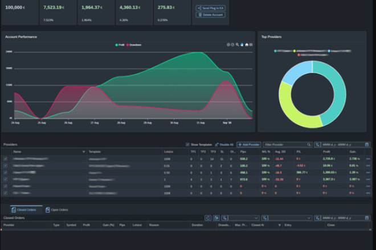Click the Reason column header
This screenshot has height=250, width=376.
click(154, 225)
